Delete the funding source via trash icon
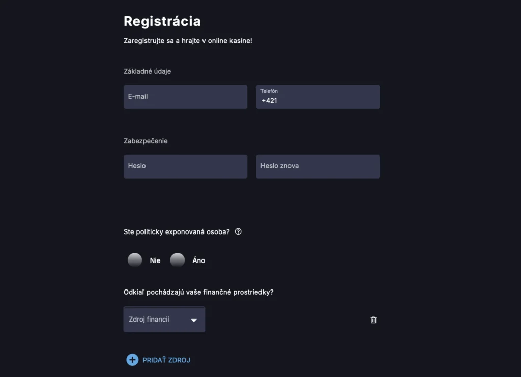 coord(373,320)
